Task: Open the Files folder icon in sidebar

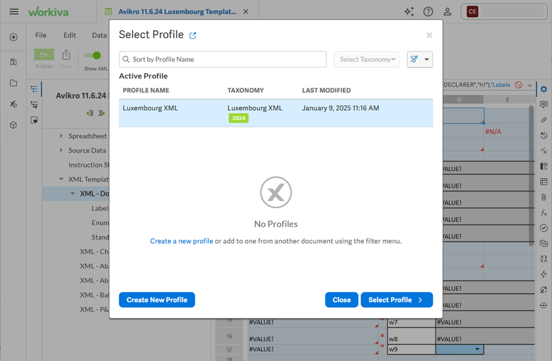Action: point(13,83)
